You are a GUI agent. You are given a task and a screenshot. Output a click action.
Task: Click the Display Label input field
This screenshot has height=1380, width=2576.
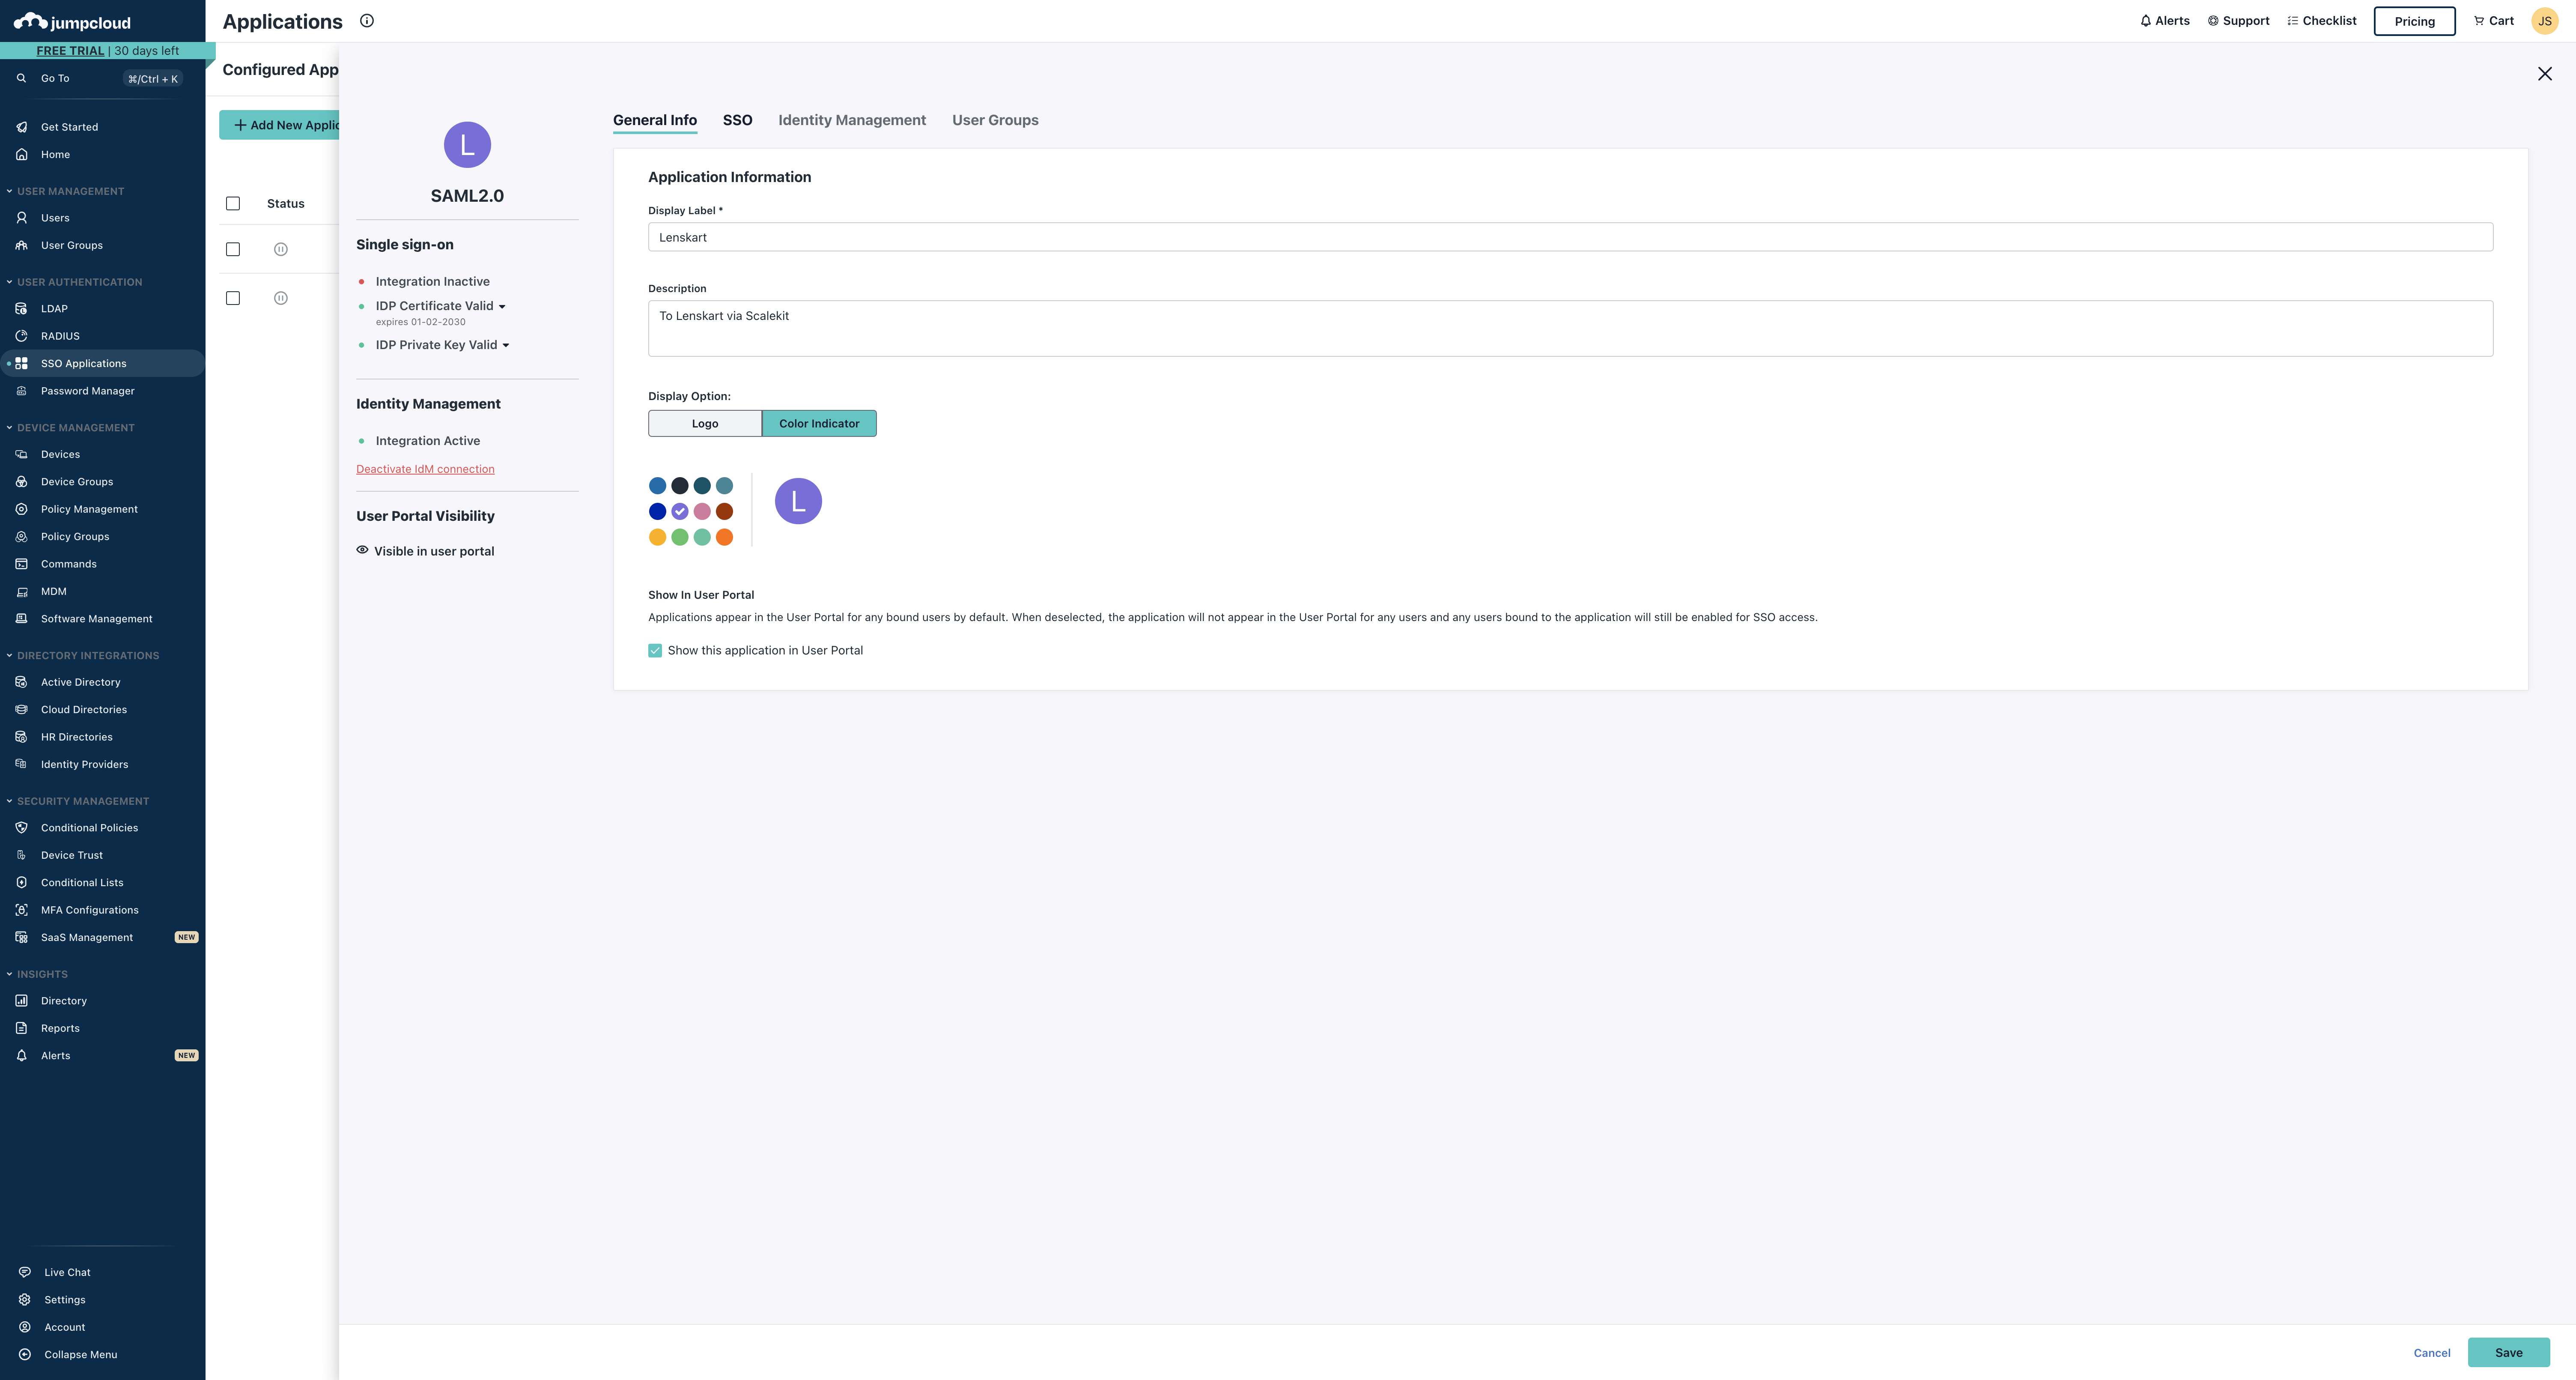tap(1570, 237)
